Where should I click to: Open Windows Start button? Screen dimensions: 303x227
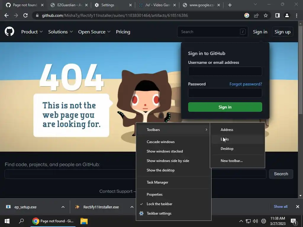(7, 221)
